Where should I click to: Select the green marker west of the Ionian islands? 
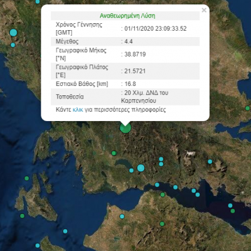26,178
